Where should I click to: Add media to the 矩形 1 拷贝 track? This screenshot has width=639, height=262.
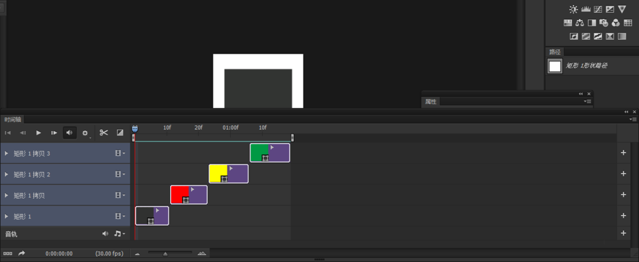pyautogui.click(x=622, y=195)
